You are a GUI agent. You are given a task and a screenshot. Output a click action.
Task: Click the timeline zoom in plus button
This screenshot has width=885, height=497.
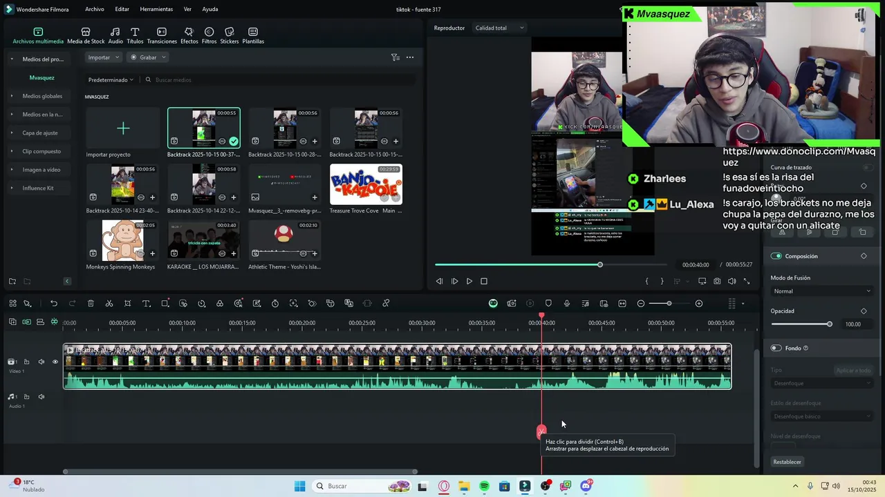699,304
